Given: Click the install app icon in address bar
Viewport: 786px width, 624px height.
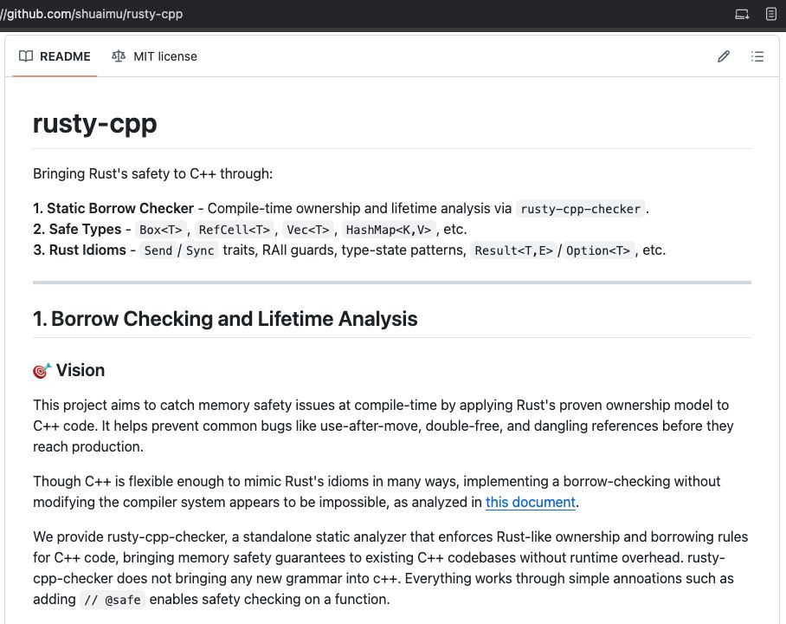Looking at the screenshot, I should tap(742, 15).
